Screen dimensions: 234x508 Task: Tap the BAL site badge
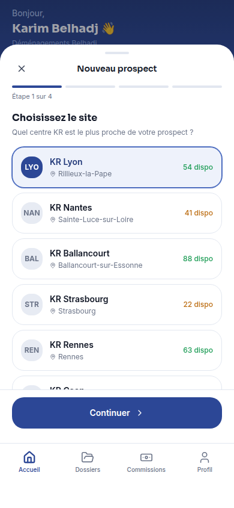pyautogui.click(x=32, y=259)
